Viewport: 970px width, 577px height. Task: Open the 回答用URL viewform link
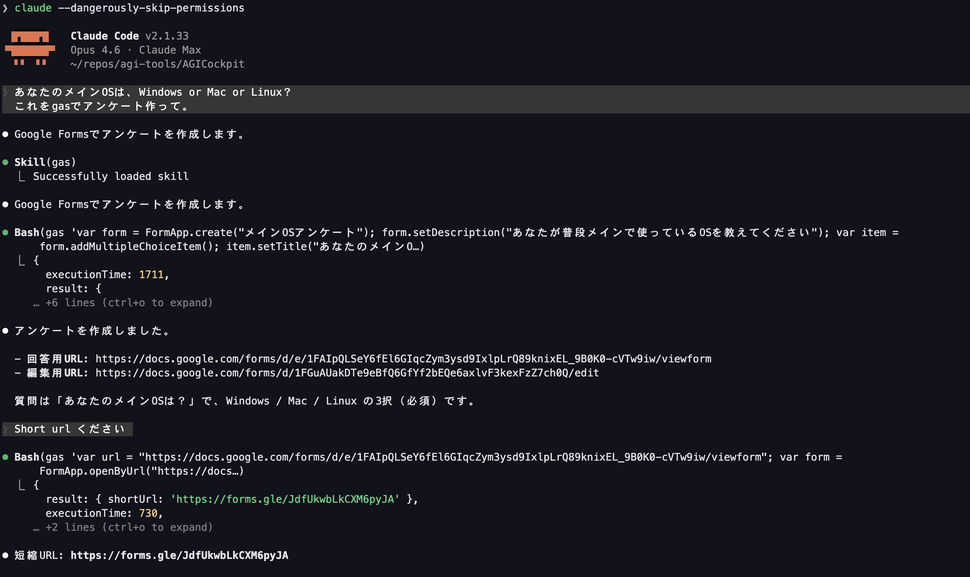403,359
